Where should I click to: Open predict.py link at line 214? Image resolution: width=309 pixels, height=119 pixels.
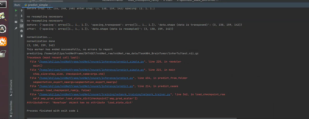click(x=86, y=86)
